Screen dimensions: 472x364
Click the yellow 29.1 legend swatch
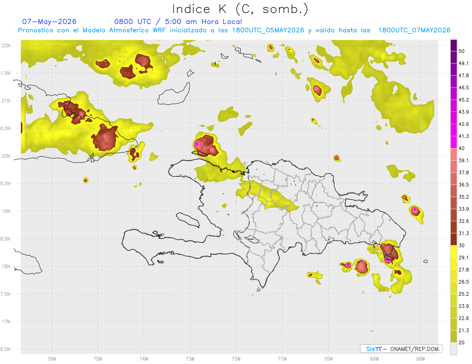tap(454, 251)
